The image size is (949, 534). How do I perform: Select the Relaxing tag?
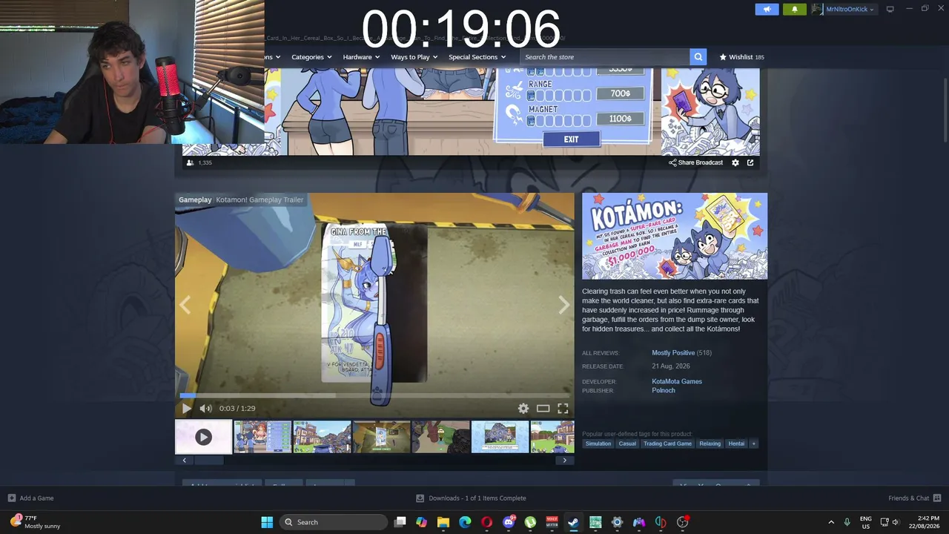click(710, 444)
